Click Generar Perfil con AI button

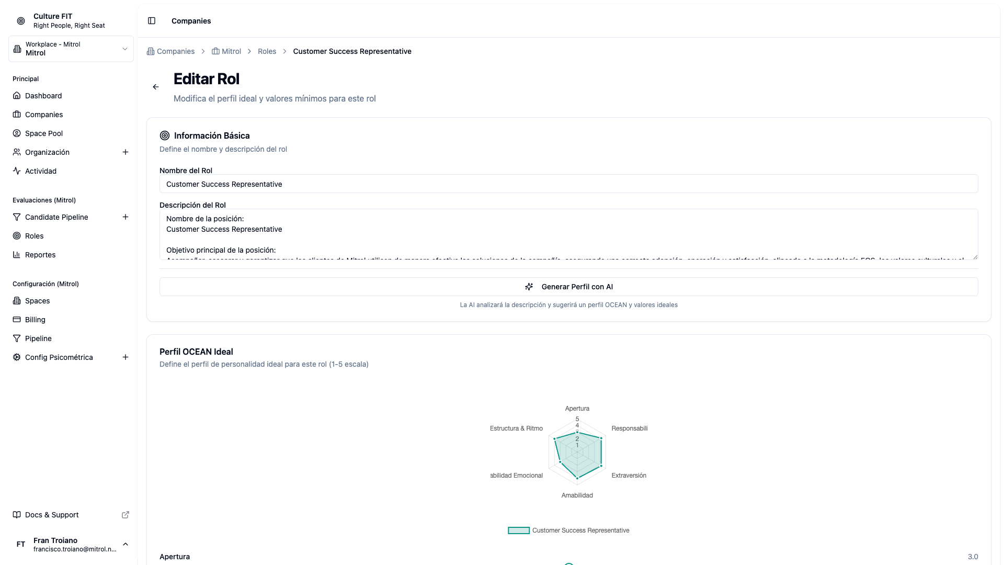pos(568,287)
